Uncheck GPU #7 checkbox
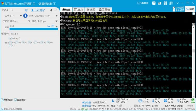This screenshot has width=196, height=111. pyautogui.click(x=10, y=46)
